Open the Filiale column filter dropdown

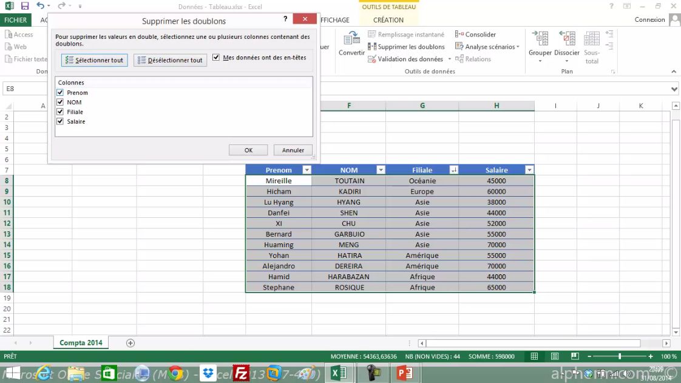point(453,170)
